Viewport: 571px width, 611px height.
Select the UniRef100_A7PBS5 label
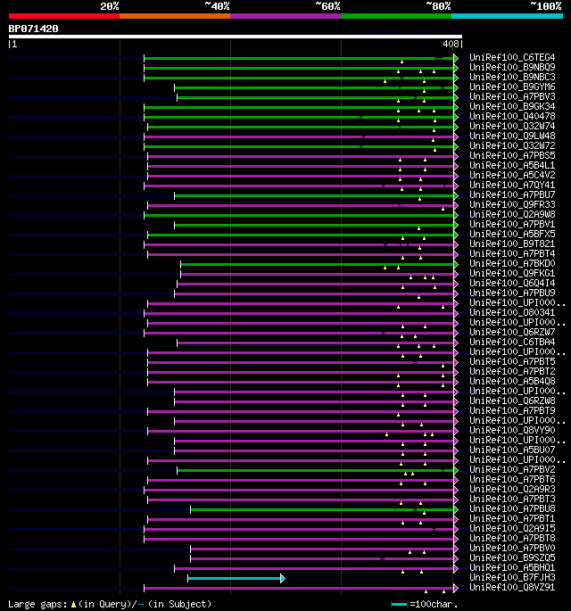pyautogui.click(x=512, y=155)
